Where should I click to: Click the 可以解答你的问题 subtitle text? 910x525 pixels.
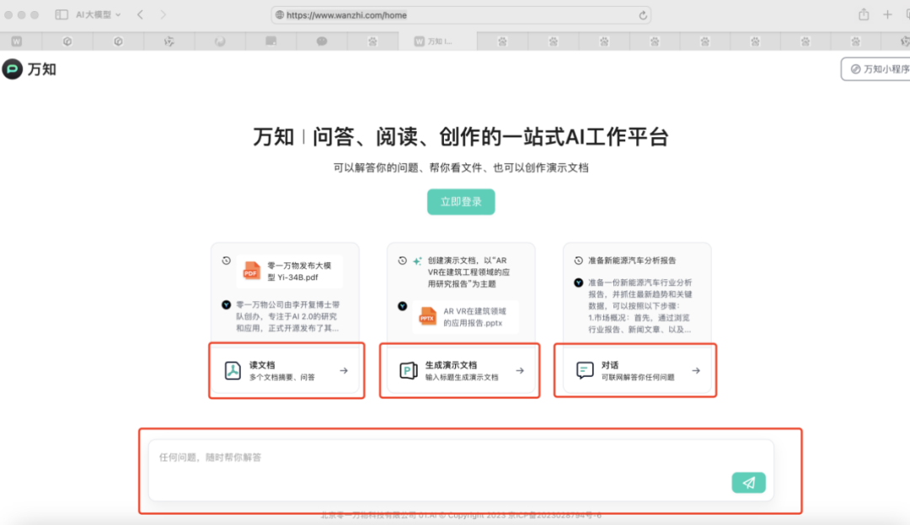coord(461,168)
